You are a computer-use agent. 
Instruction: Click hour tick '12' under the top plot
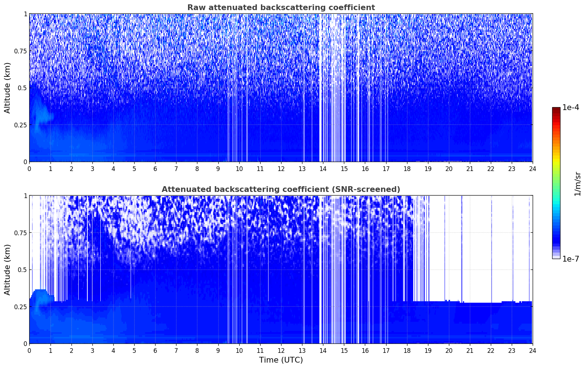pyautogui.click(x=281, y=168)
